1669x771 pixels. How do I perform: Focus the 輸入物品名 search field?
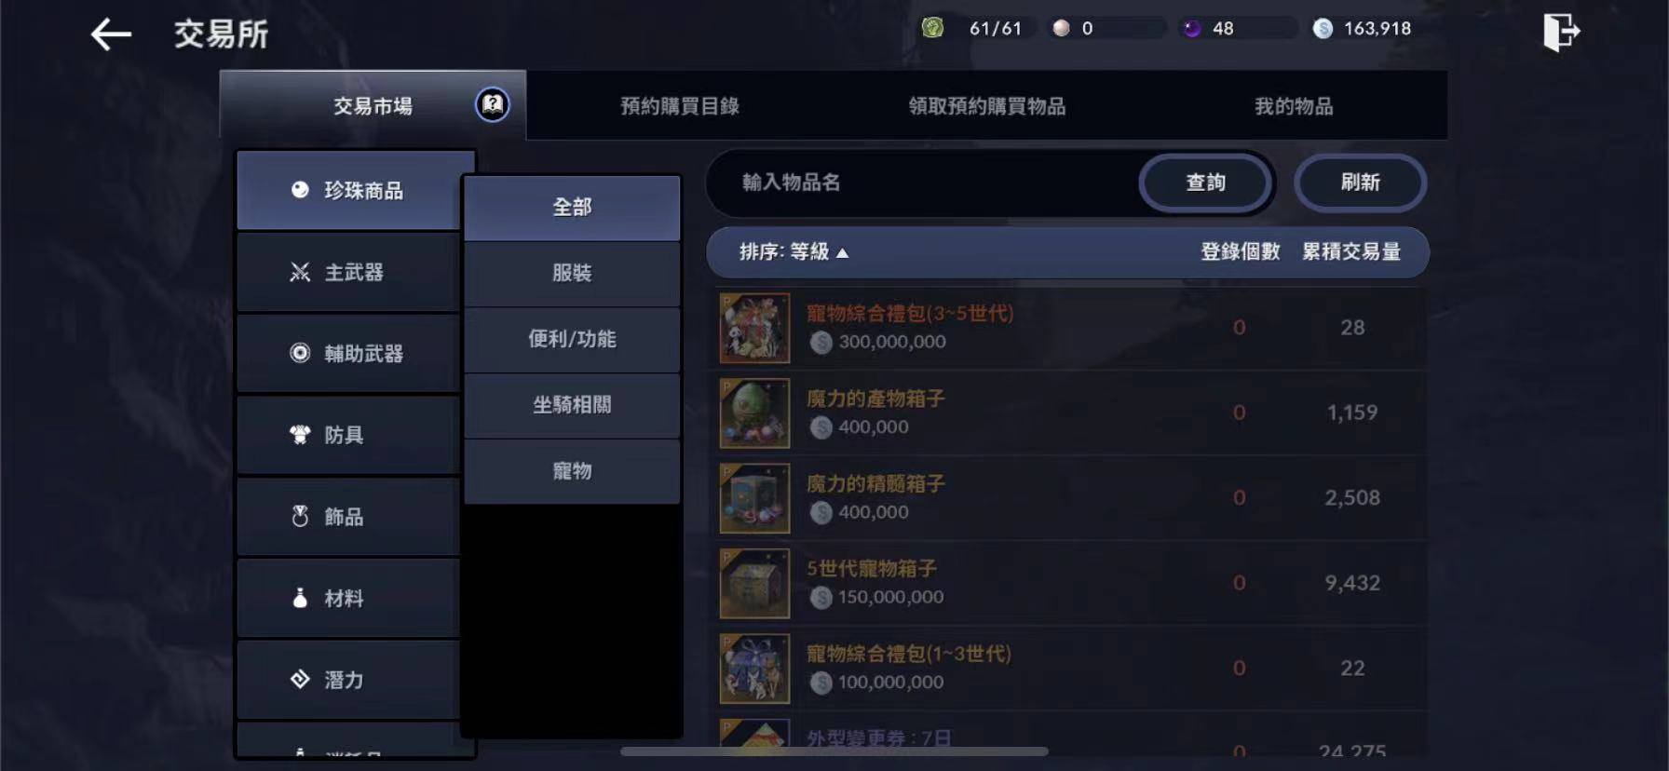922,183
